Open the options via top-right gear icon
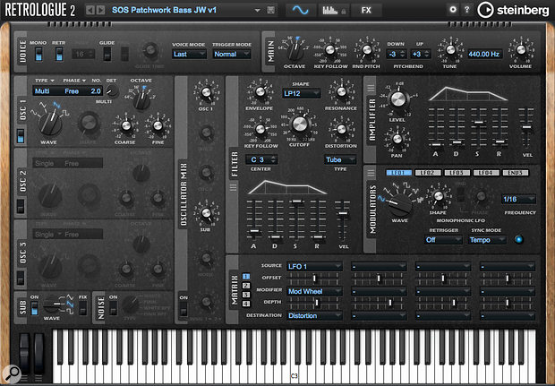The width and height of the screenshot is (555, 386). (453, 10)
